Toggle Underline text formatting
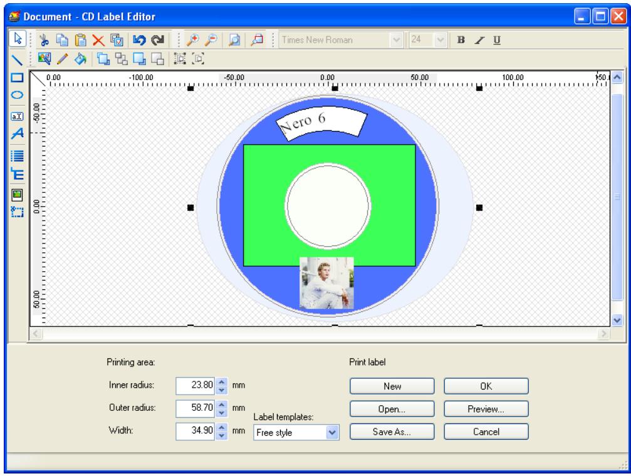The image size is (631, 476). (497, 40)
